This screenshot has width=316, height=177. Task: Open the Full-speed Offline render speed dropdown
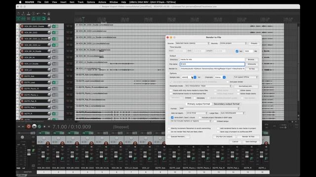[x=246, y=77]
